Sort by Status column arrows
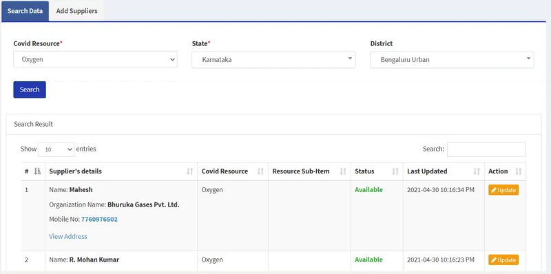The image size is (551, 274). 395,171
